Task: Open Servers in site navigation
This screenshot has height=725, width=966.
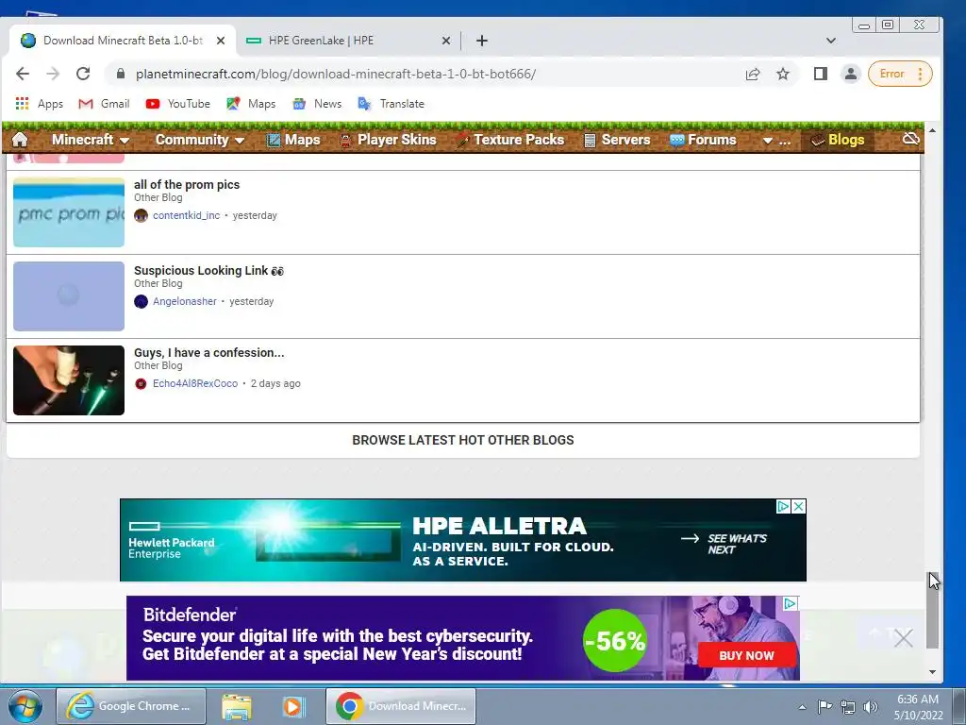Action: tap(617, 140)
